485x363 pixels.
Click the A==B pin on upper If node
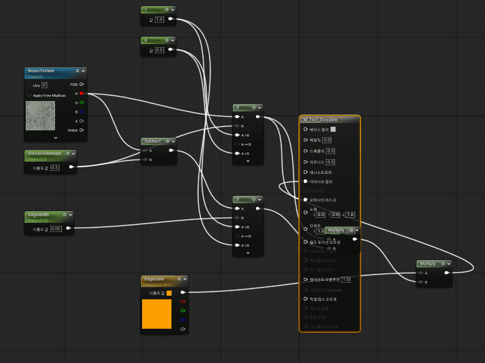237,144
